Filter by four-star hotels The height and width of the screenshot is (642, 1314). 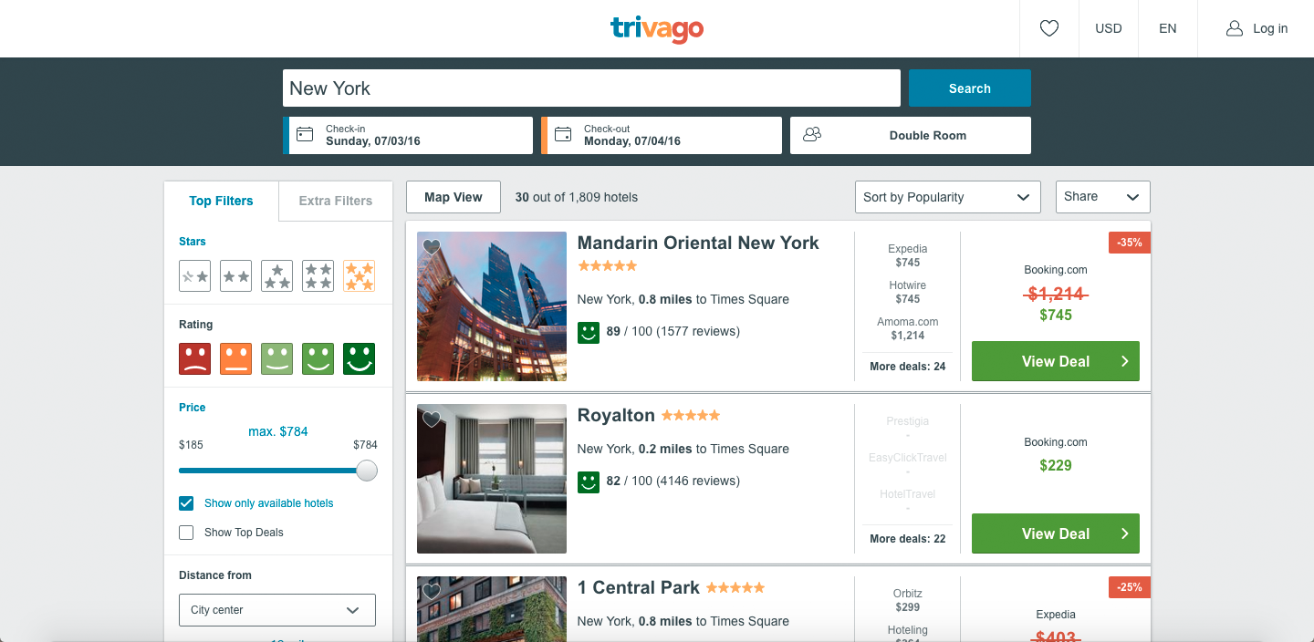[318, 276]
